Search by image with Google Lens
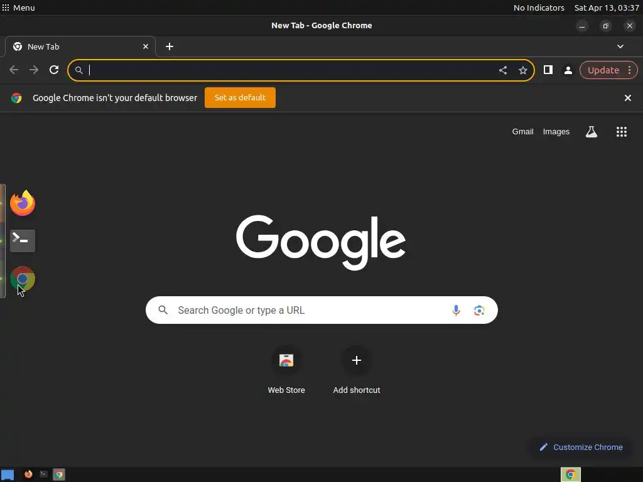The image size is (643, 482). [x=479, y=310]
